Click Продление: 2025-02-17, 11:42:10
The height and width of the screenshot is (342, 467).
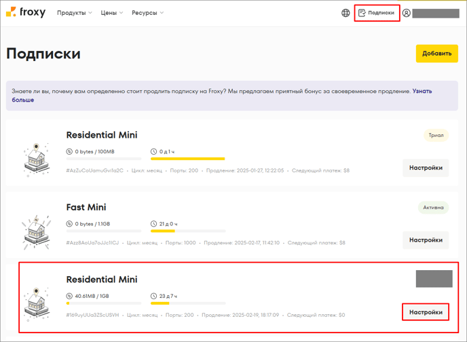(242, 243)
